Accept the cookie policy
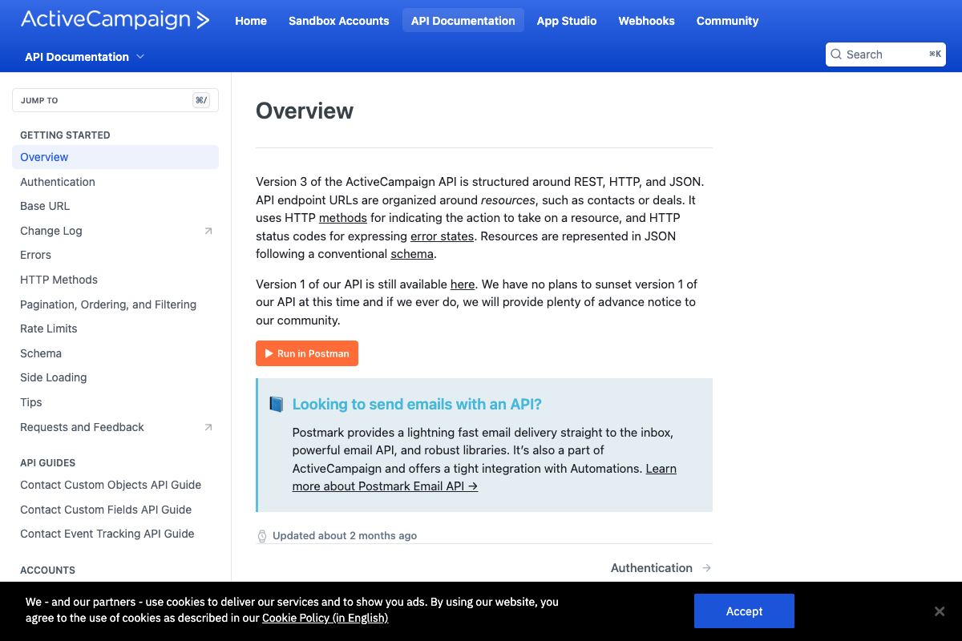Screen dimensions: 962x641 744,611
